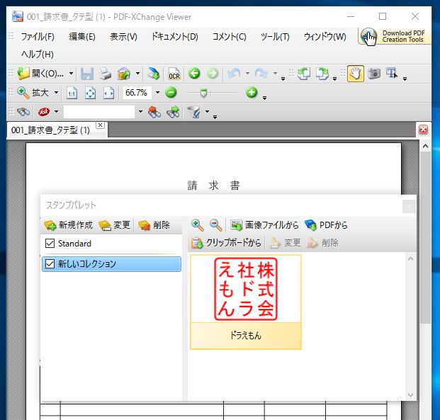Click the Undo icon
Viewport: 440px width, 420px height.
(234, 74)
